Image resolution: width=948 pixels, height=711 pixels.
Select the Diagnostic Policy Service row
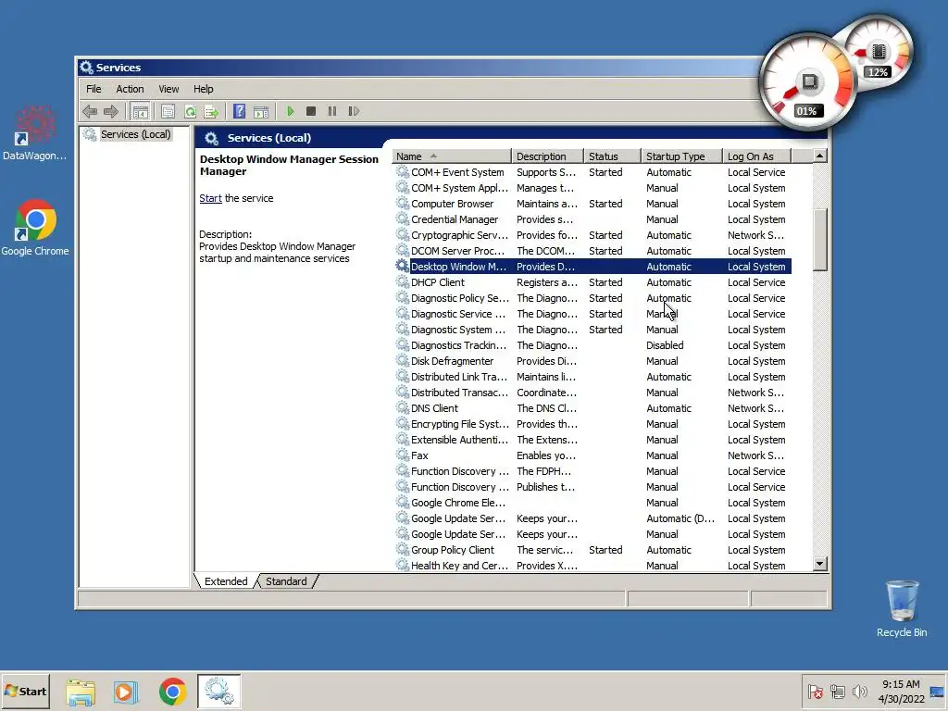click(592, 298)
